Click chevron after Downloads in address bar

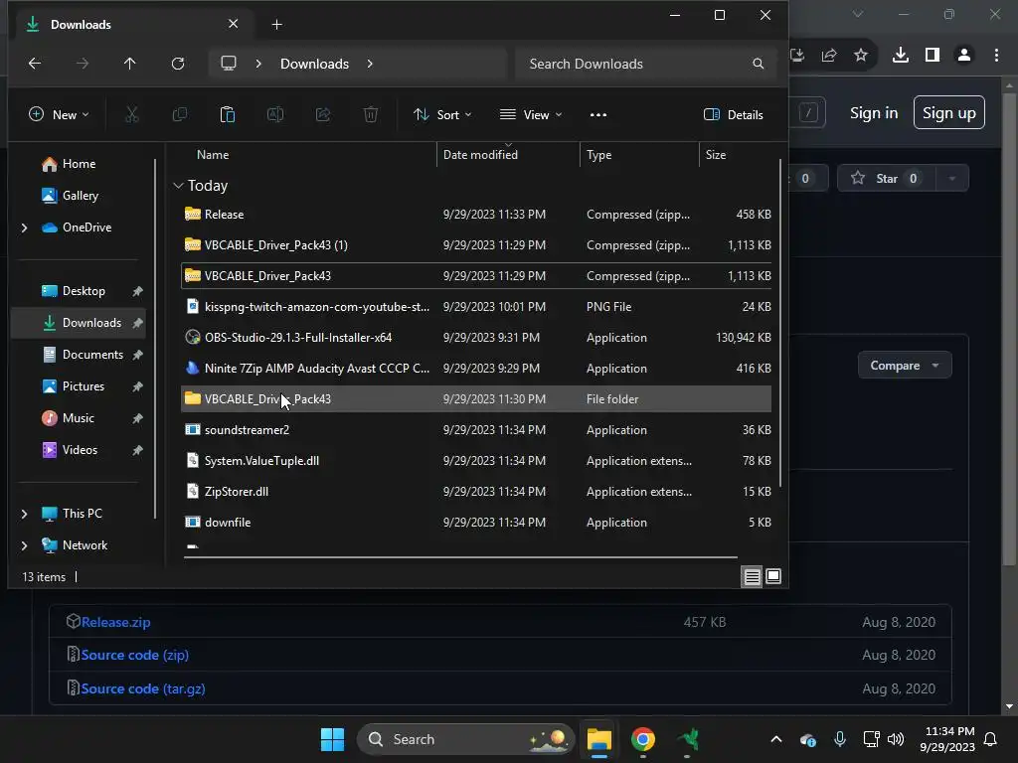(x=370, y=64)
